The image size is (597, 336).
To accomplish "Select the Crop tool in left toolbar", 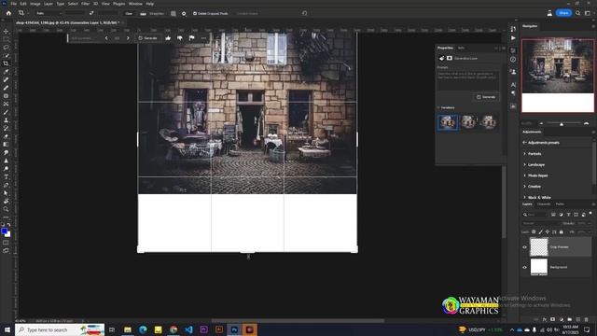I will tap(6, 63).
